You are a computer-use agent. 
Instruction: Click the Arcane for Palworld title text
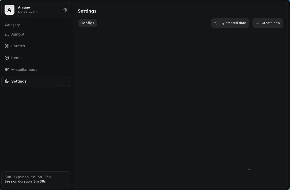[x=28, y=10]
